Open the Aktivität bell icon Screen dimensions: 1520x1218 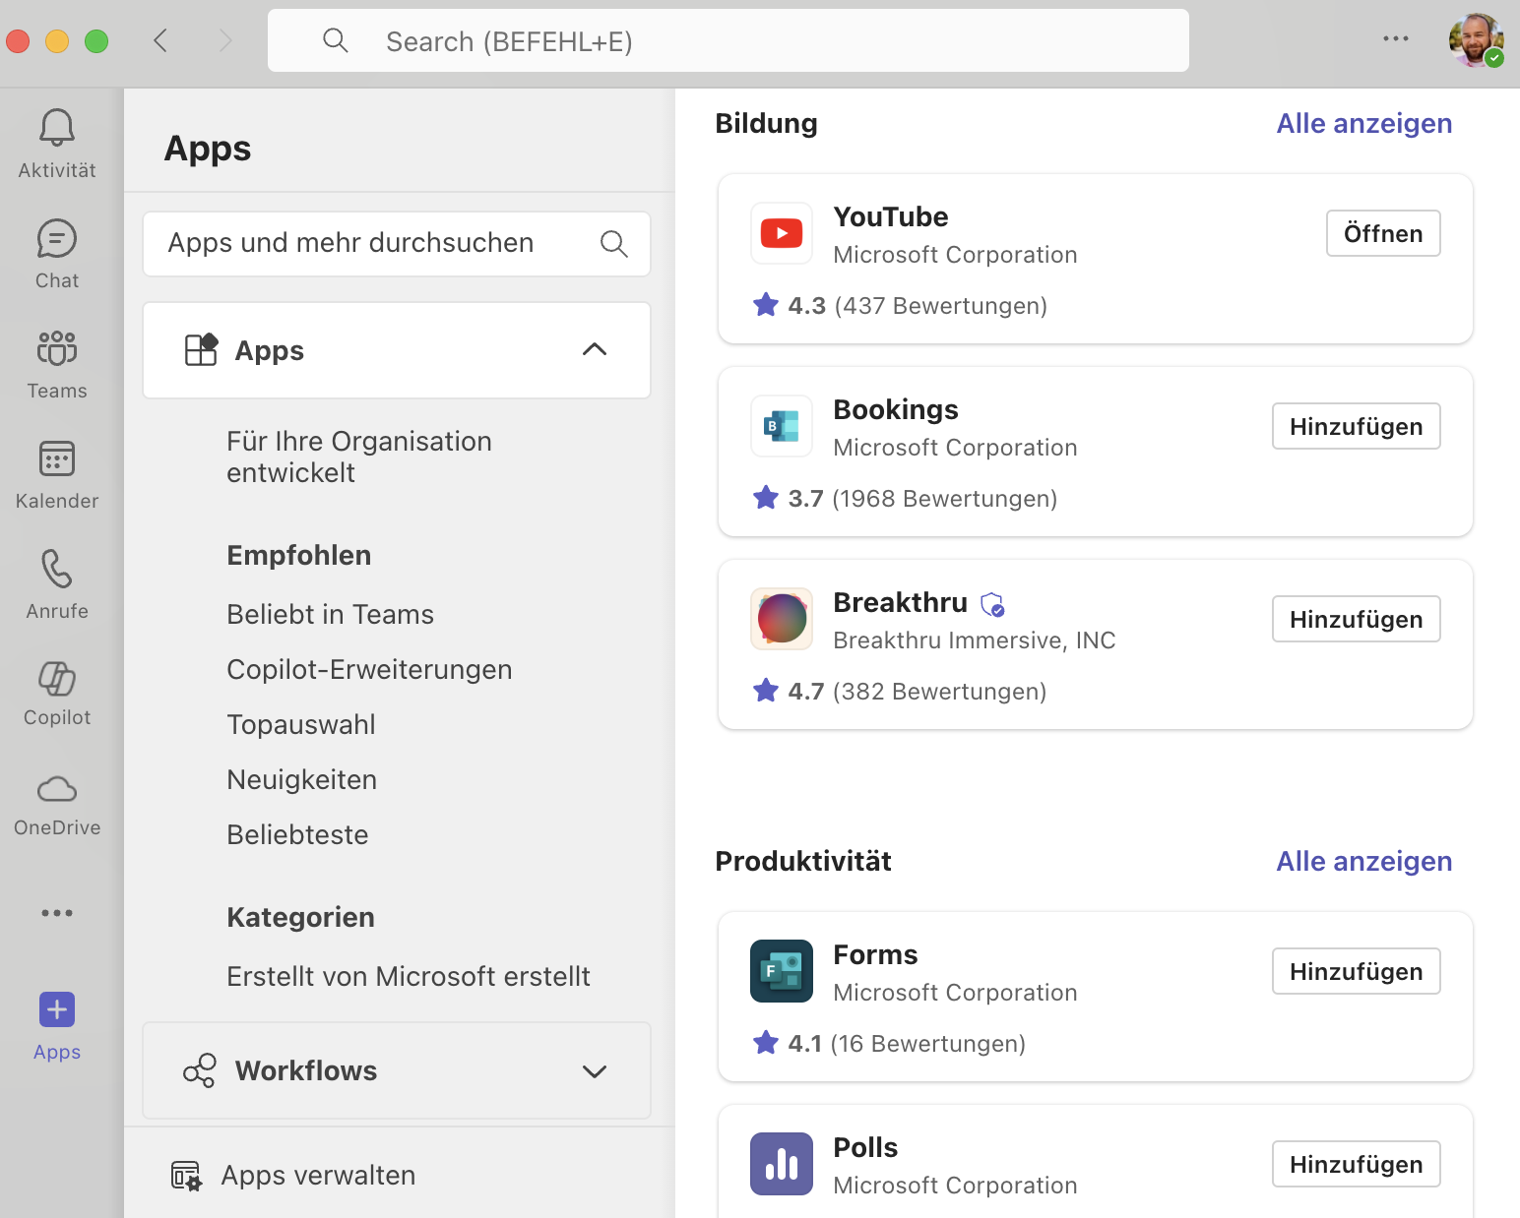(57, 128)
